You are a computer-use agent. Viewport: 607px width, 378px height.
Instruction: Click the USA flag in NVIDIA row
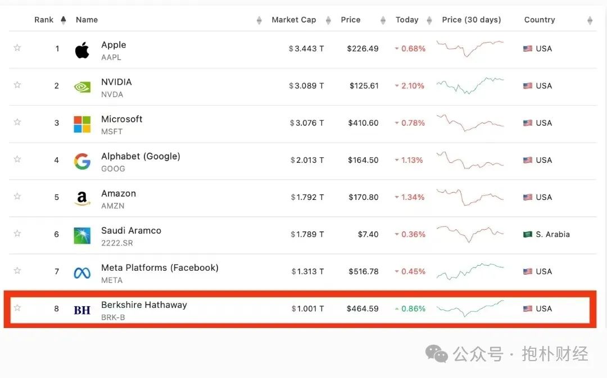click(x=527, y=86)
